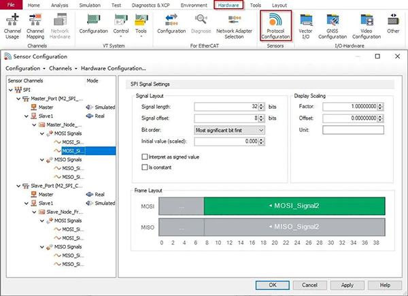408x296 pixels.
Task: Select the last MISO signal under Slave_Node
Action: tap(73, 264)
